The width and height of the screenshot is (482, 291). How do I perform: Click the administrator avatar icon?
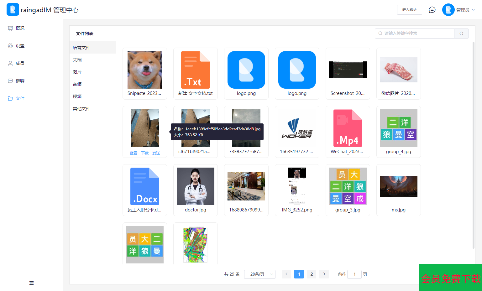click(x=448, y=10)
